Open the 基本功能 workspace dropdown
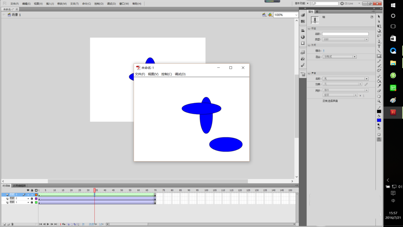The image size is (403, 227). click(301, 3)
